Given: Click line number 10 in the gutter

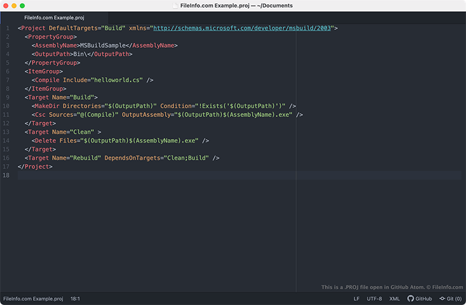Looking at the screenshot, I should pos(7,105).
